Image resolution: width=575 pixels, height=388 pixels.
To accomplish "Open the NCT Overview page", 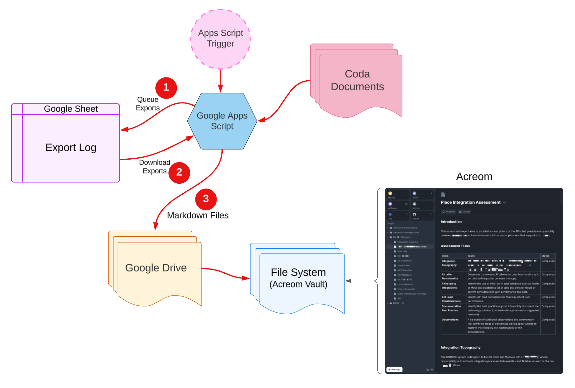I will tap(404, 270).
